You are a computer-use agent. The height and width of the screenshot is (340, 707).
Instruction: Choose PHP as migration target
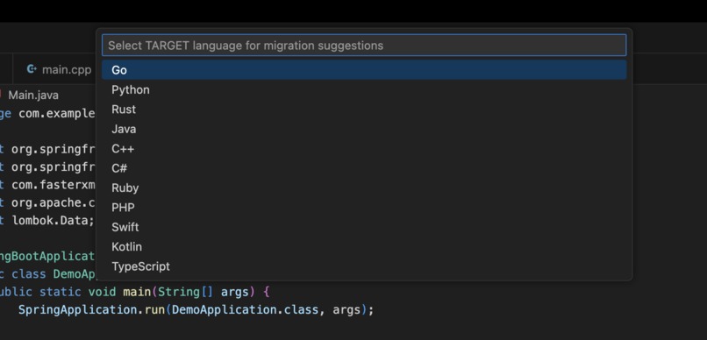click(x=364, y=208)
